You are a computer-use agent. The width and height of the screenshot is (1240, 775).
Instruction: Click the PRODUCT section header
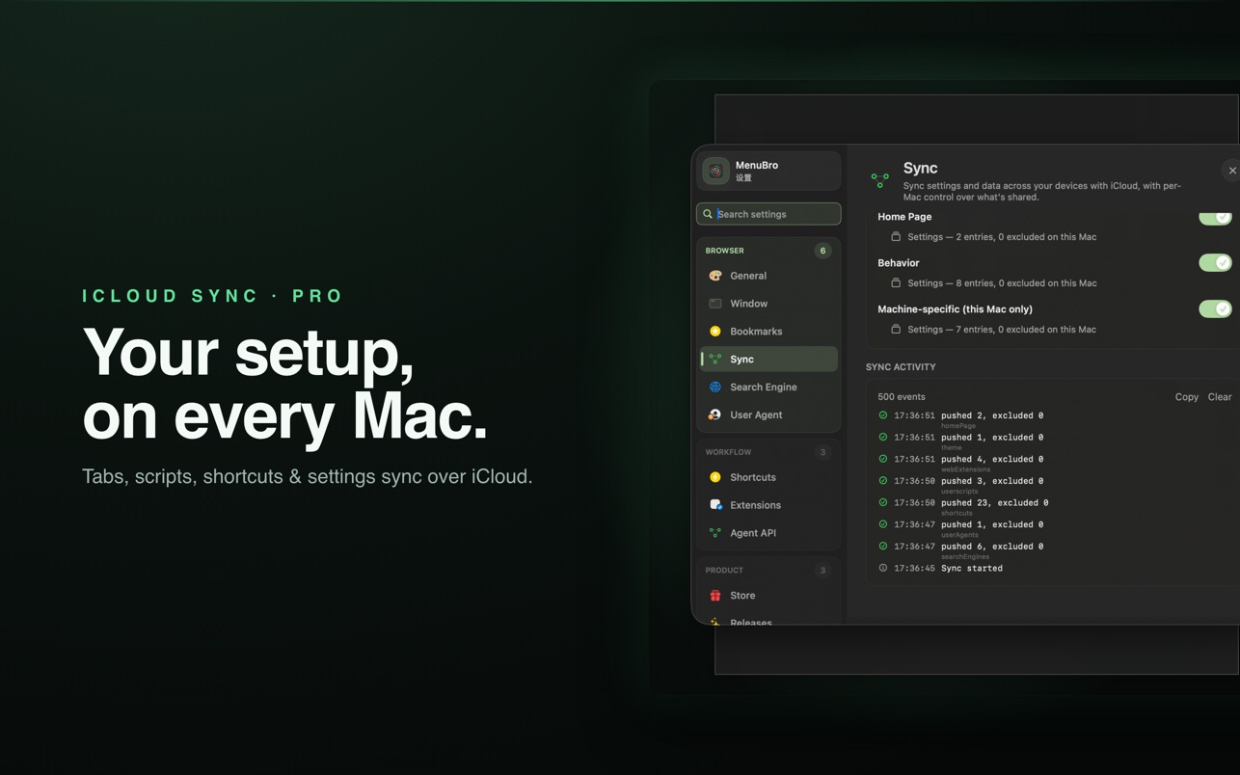724,571
